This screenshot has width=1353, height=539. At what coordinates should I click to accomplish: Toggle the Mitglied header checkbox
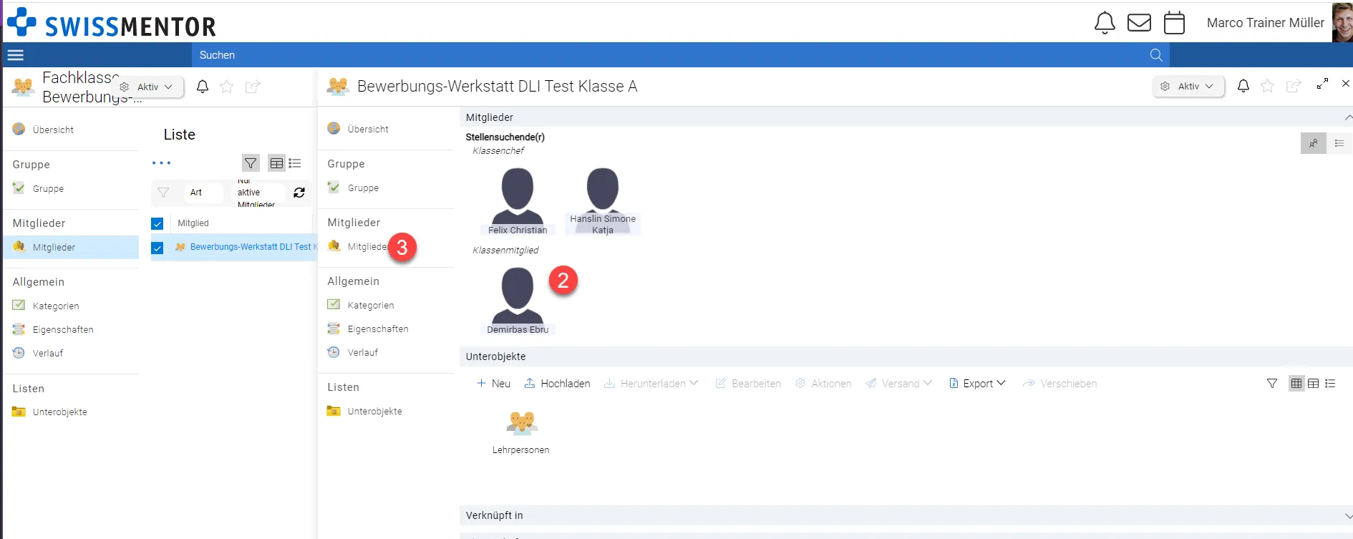coord(157,223)
